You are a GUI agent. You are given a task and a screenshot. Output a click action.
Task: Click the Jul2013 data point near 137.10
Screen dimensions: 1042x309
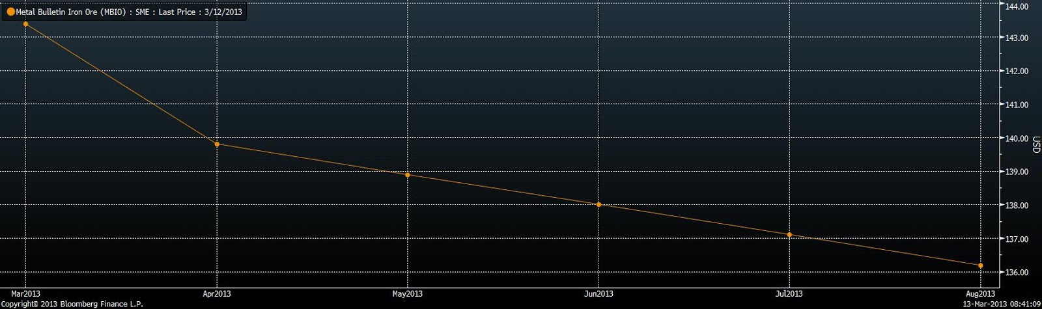[789, 234]
